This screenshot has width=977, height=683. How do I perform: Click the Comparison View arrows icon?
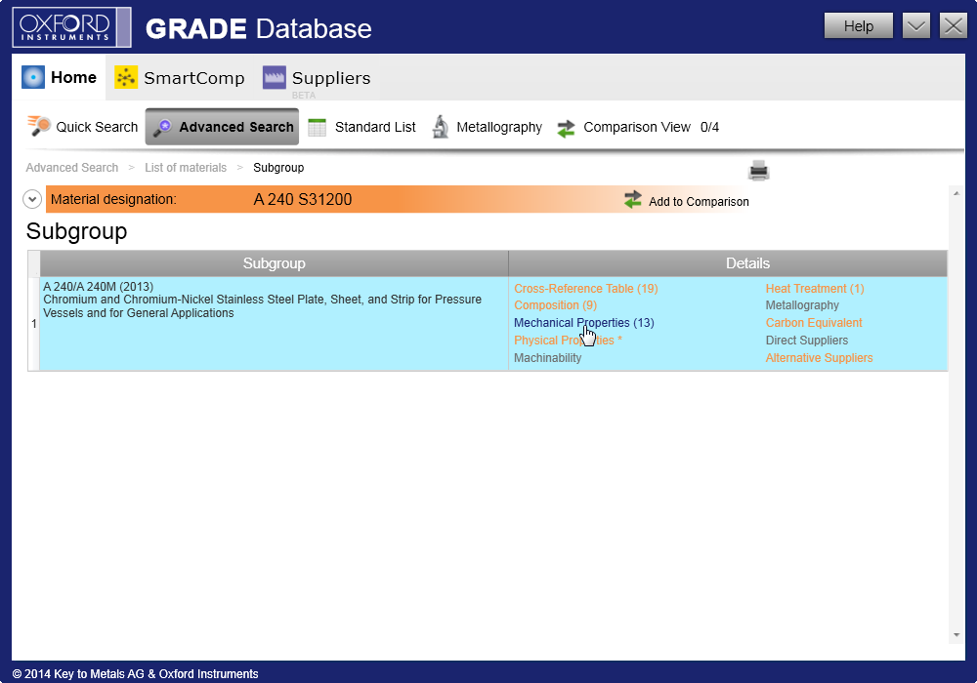pos(566,128)
